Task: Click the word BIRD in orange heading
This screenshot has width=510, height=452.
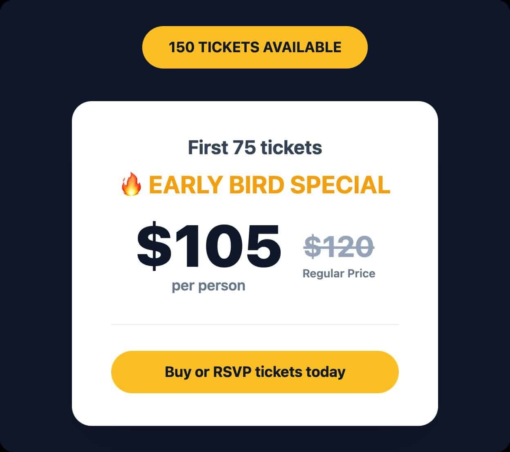Action: pyautogui.click(x=256, y=185)
